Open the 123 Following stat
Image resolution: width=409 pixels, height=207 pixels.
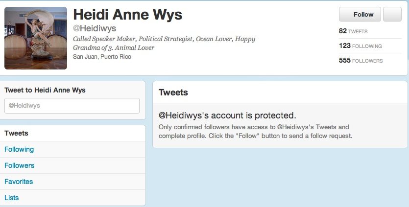(360, 46)
